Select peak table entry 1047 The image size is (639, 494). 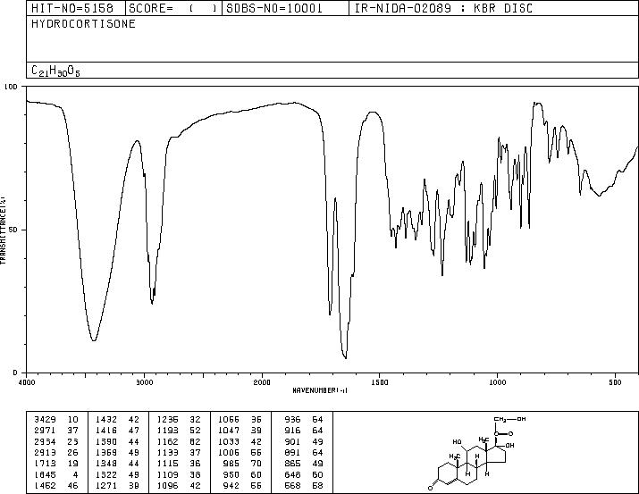pos(229,431)
